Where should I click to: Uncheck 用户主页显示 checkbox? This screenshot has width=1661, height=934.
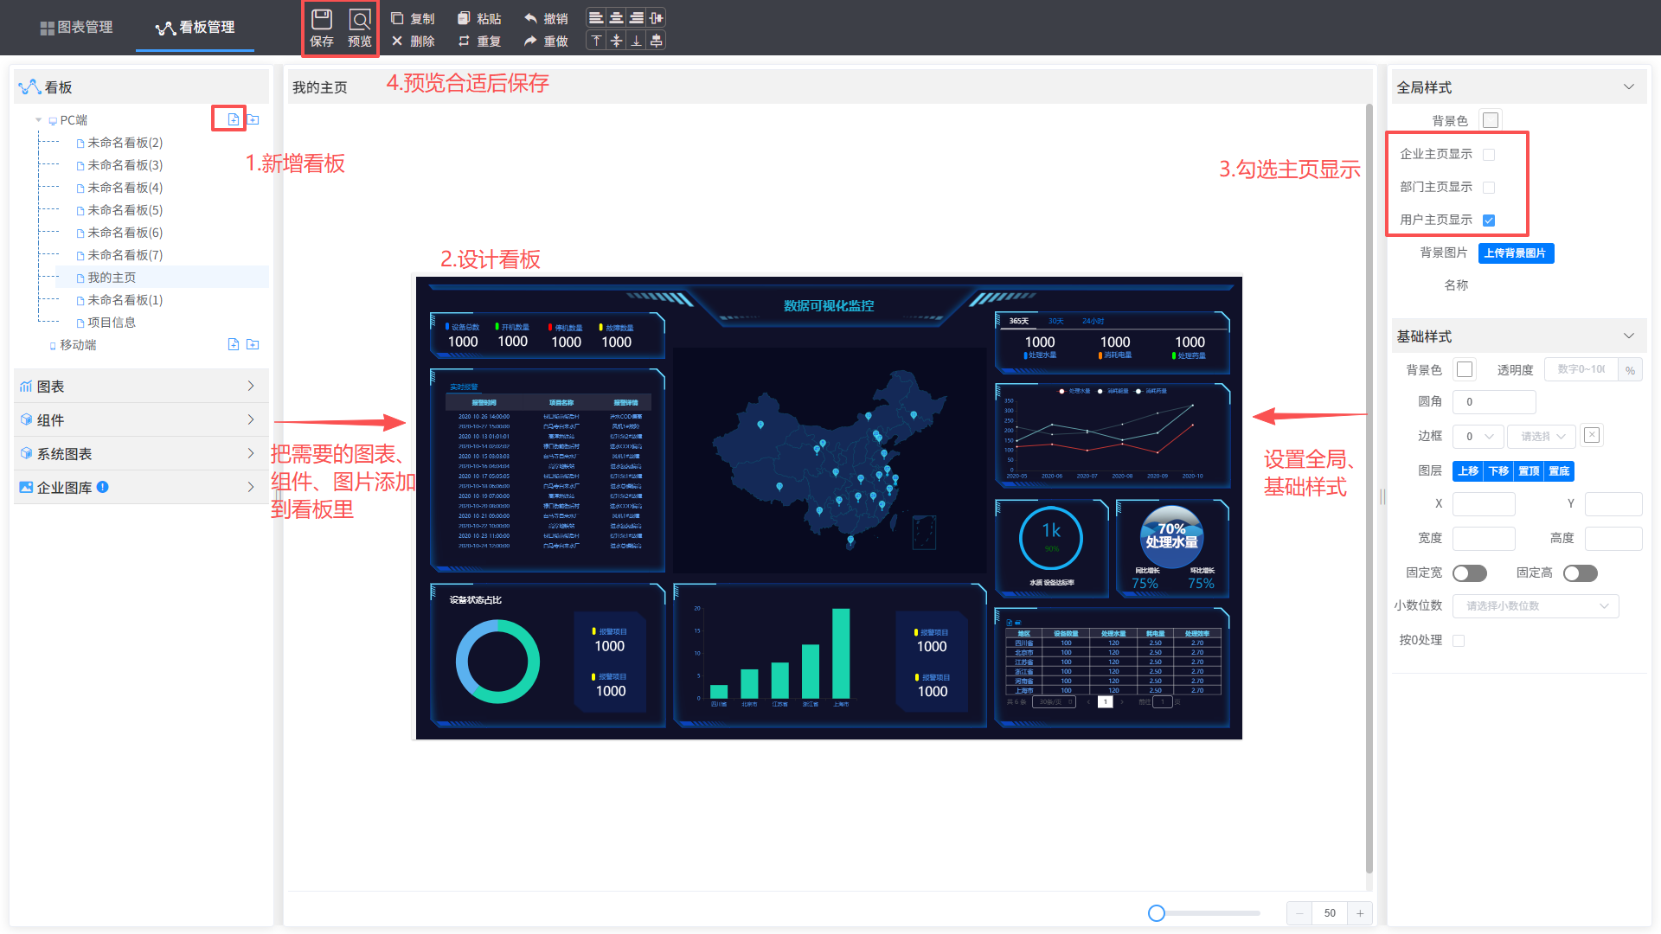(1489, 221)
